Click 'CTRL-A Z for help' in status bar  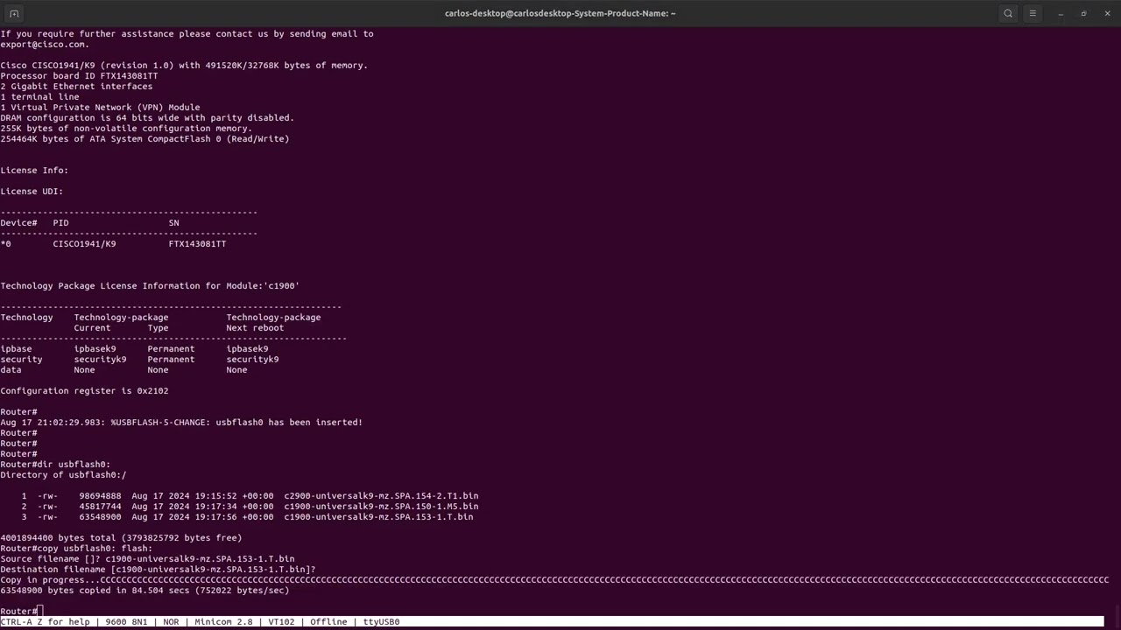pos(45,622)
